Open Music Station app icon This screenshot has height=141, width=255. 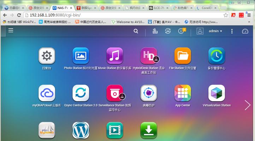click(115, 56)
